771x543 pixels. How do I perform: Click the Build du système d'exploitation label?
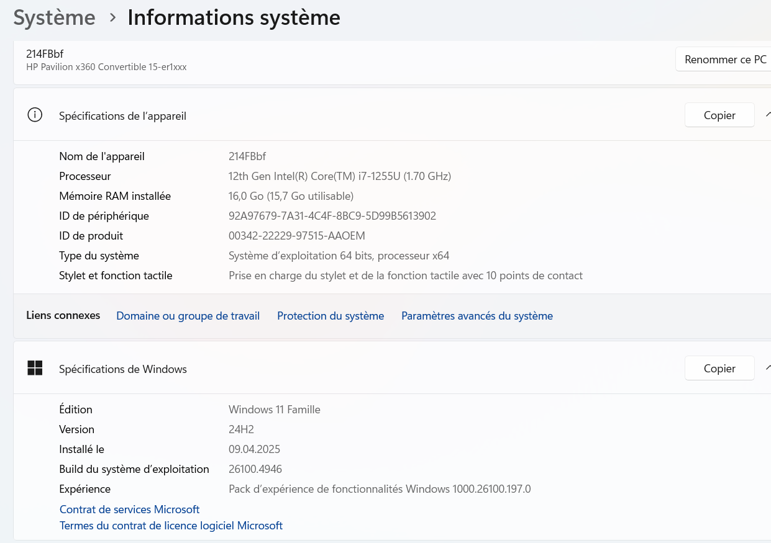coord(134,469)
